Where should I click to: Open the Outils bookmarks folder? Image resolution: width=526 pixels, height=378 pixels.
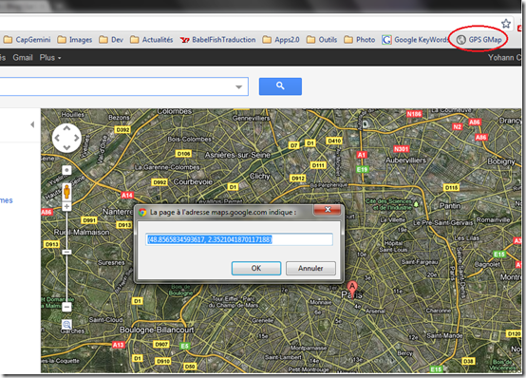322,40
